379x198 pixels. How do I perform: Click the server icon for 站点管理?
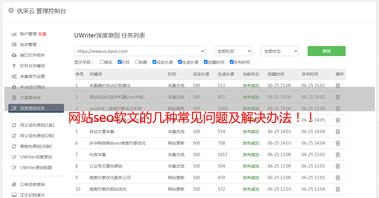click(x=14, y=45)
